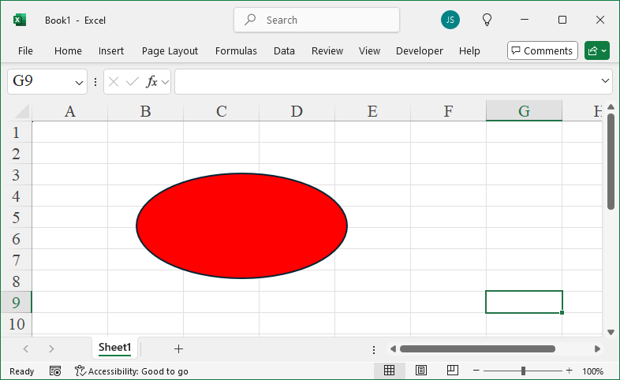The image size is (620, 380).
Task: Select row 9 header
Action: coord(16,302)
